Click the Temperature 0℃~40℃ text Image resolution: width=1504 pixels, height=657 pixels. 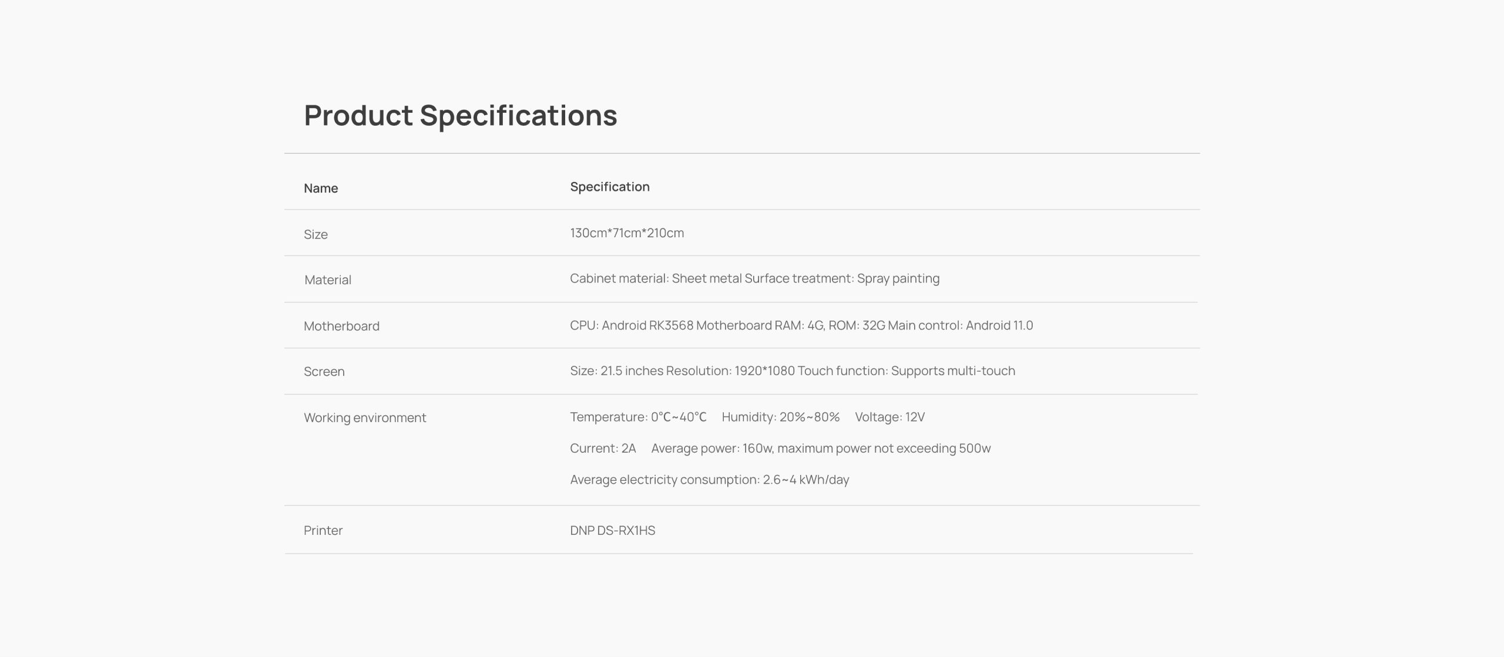click(638, 417)
